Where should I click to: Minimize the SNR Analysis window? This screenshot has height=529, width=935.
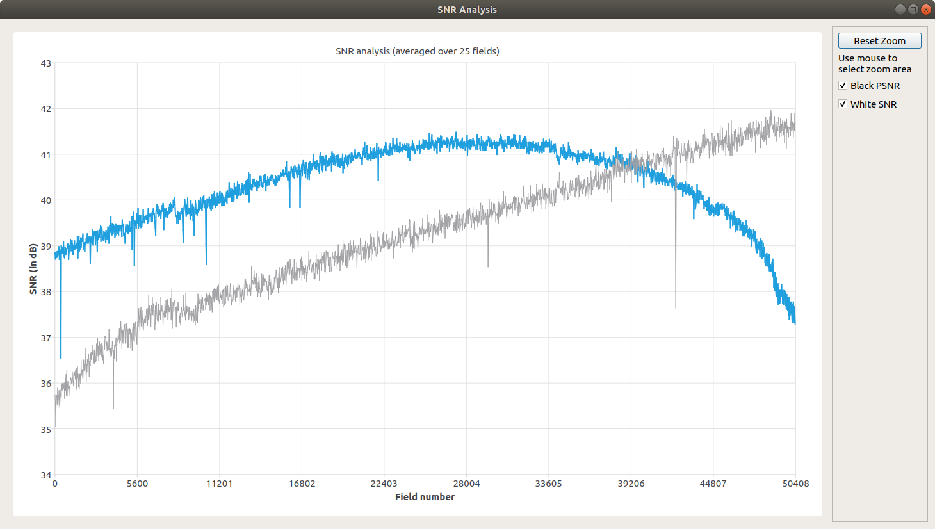point(900,9)
